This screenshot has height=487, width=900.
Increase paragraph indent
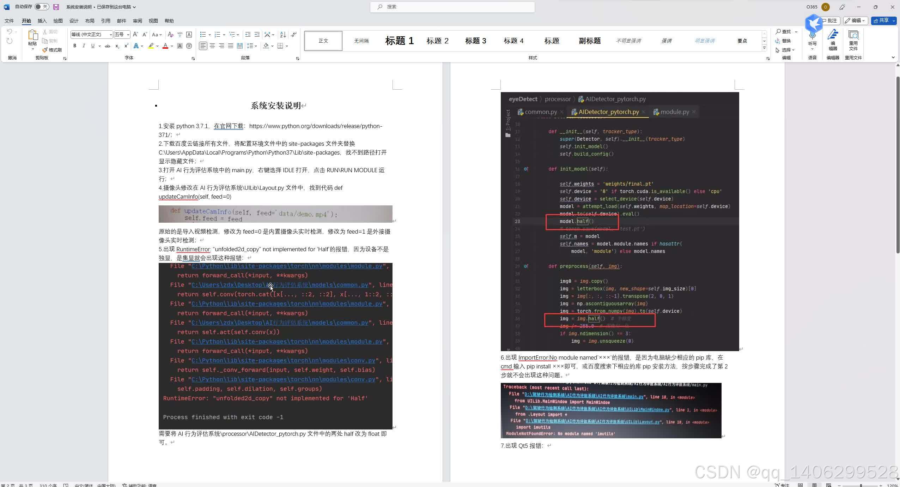coord(257,35)
